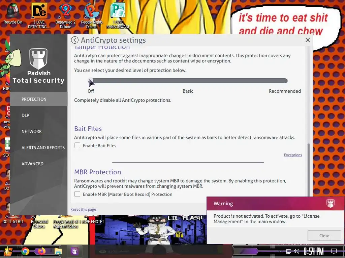Open the Start menu button on taskbar
Screen dimensions: 345x258
pyautogui.click(x=7, y=251)
